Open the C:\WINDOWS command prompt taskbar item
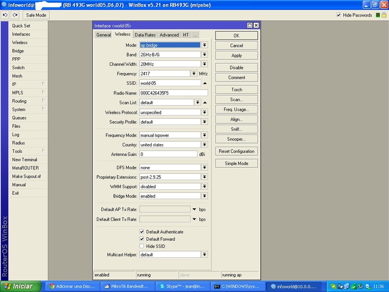 tap(237, 286)
